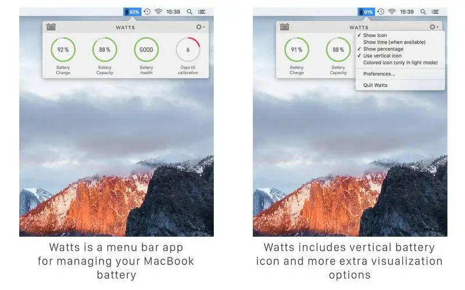The width and height of the screenshot is (465, 290).
Task: Enable Colored icon (only in light mode)
Action: click(400, 63)
